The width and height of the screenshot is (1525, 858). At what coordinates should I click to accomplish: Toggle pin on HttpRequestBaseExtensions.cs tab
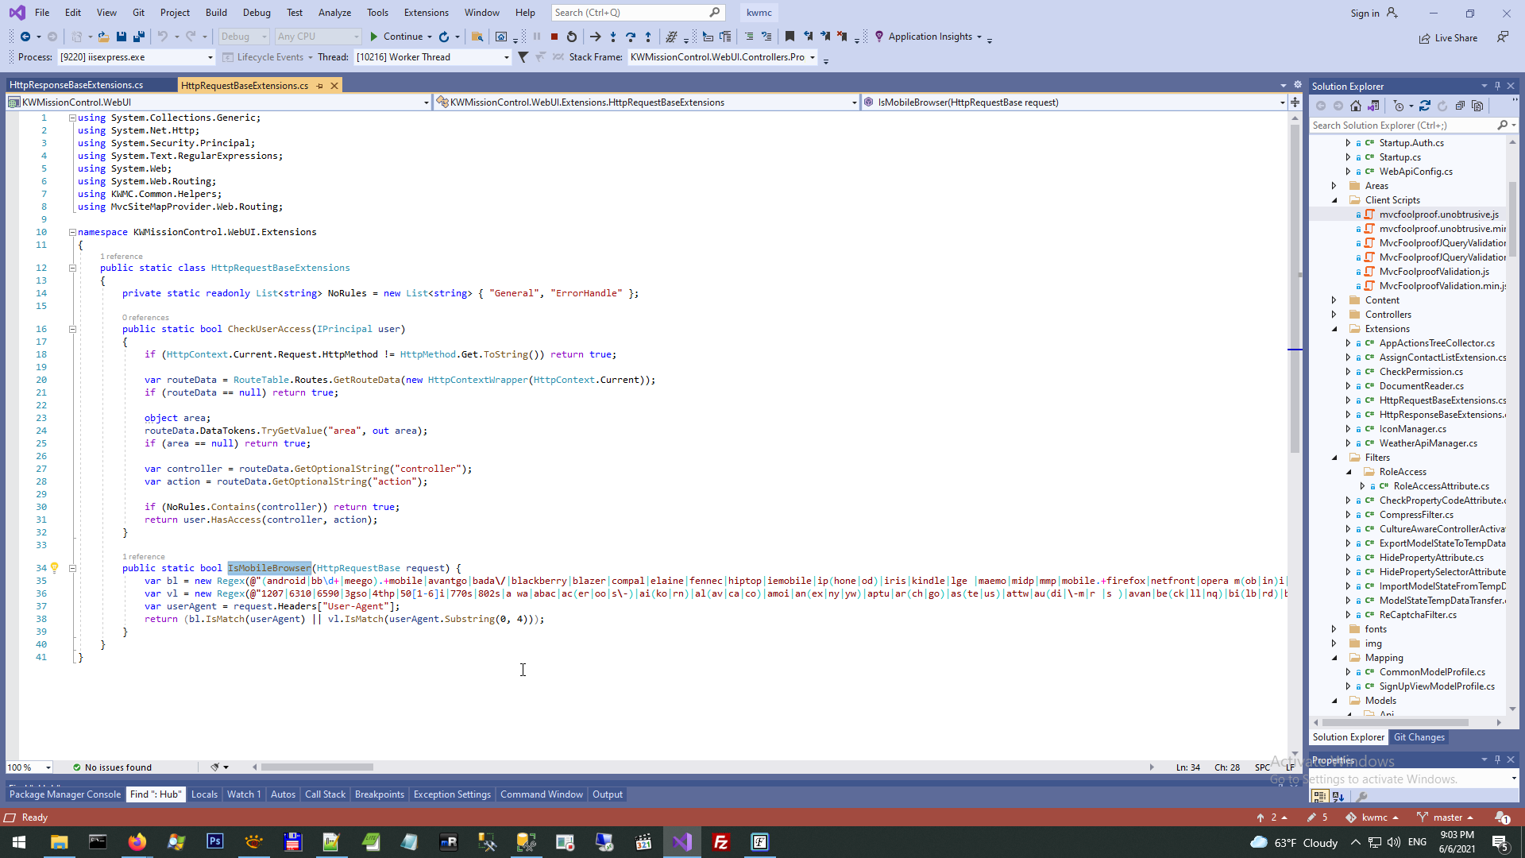click(x=320, y=86)
